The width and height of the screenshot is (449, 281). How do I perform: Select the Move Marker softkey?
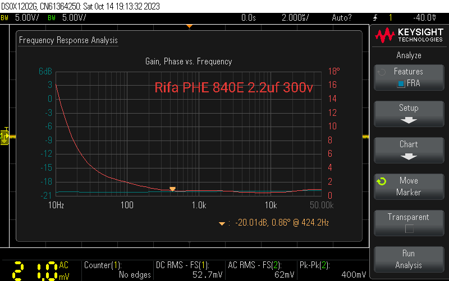(x=409, y=186)
